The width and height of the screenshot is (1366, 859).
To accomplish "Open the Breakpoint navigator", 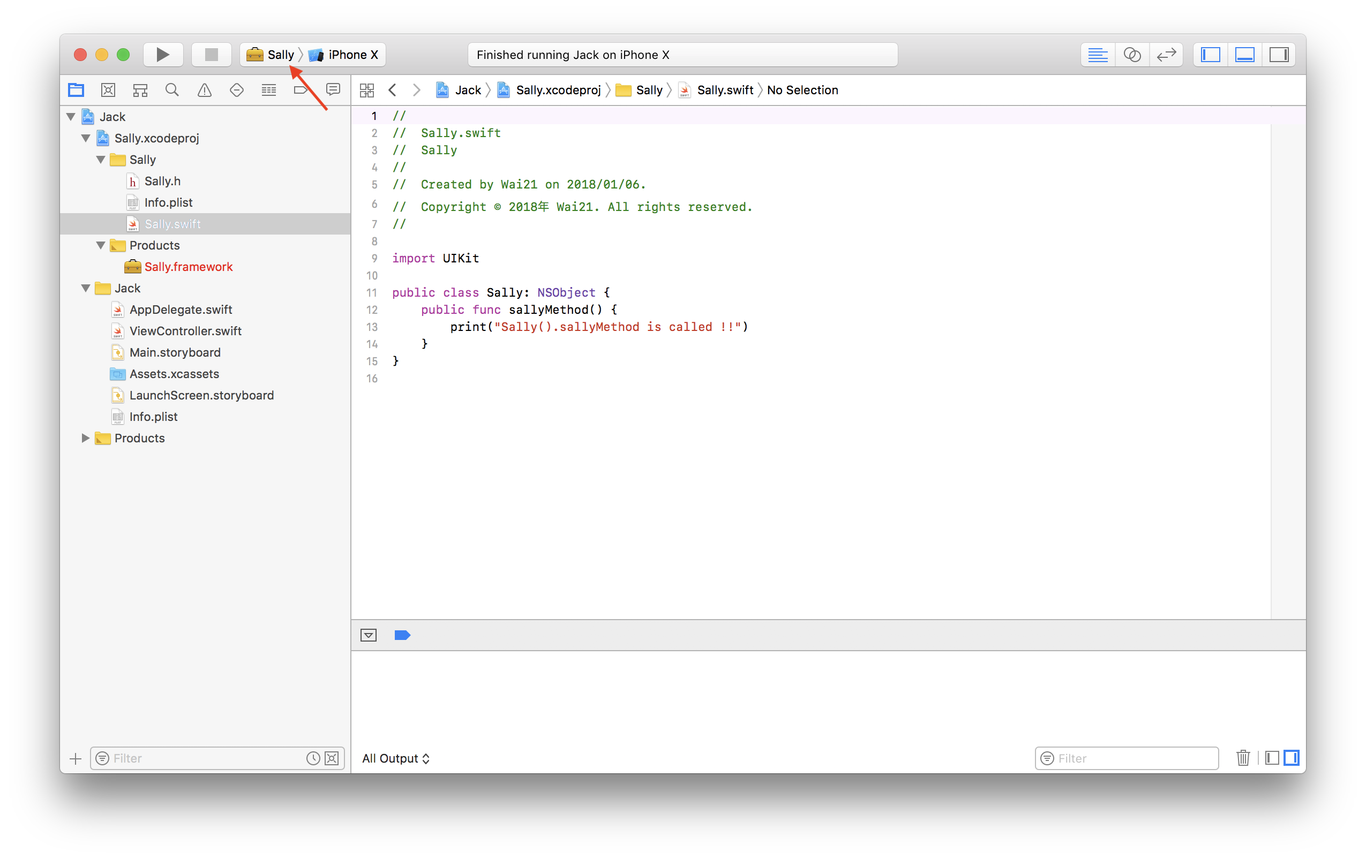I will 301,89.
